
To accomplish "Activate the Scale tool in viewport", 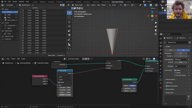I will [x=69, y=31].
